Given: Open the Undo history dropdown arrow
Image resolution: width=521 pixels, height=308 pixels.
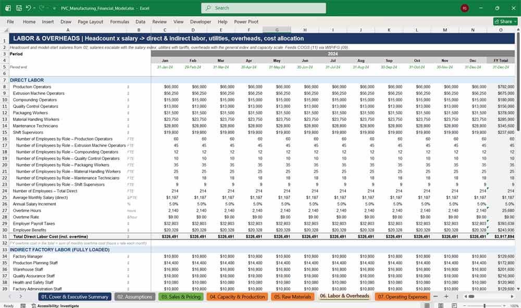Looking at the screenshot, I should click(34, 8).
